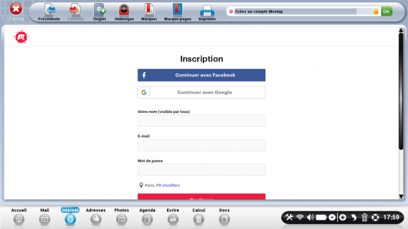Image resolution: width=408 pixels, height=229 pixels.
Task: Click the modifier location link
Action: pyautogui.click(x=171, y=185)
